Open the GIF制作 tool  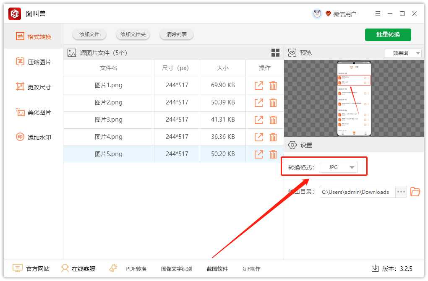[x=251, y=268]
